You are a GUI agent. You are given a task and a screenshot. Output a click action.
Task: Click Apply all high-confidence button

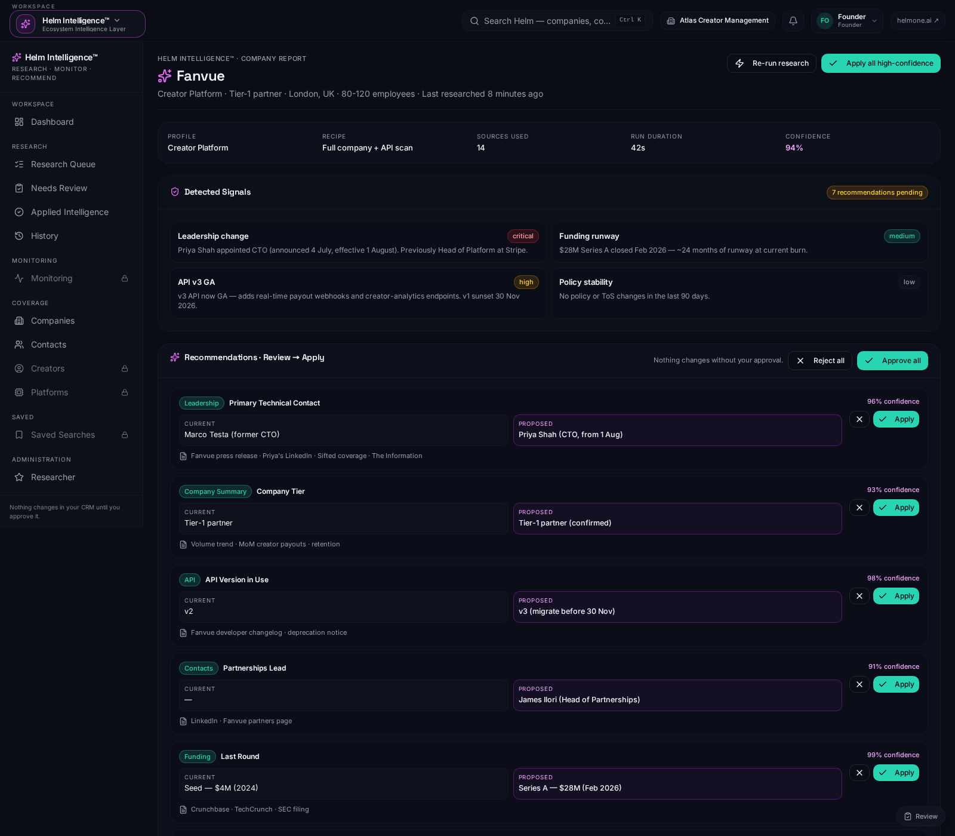tap(881, 63)
